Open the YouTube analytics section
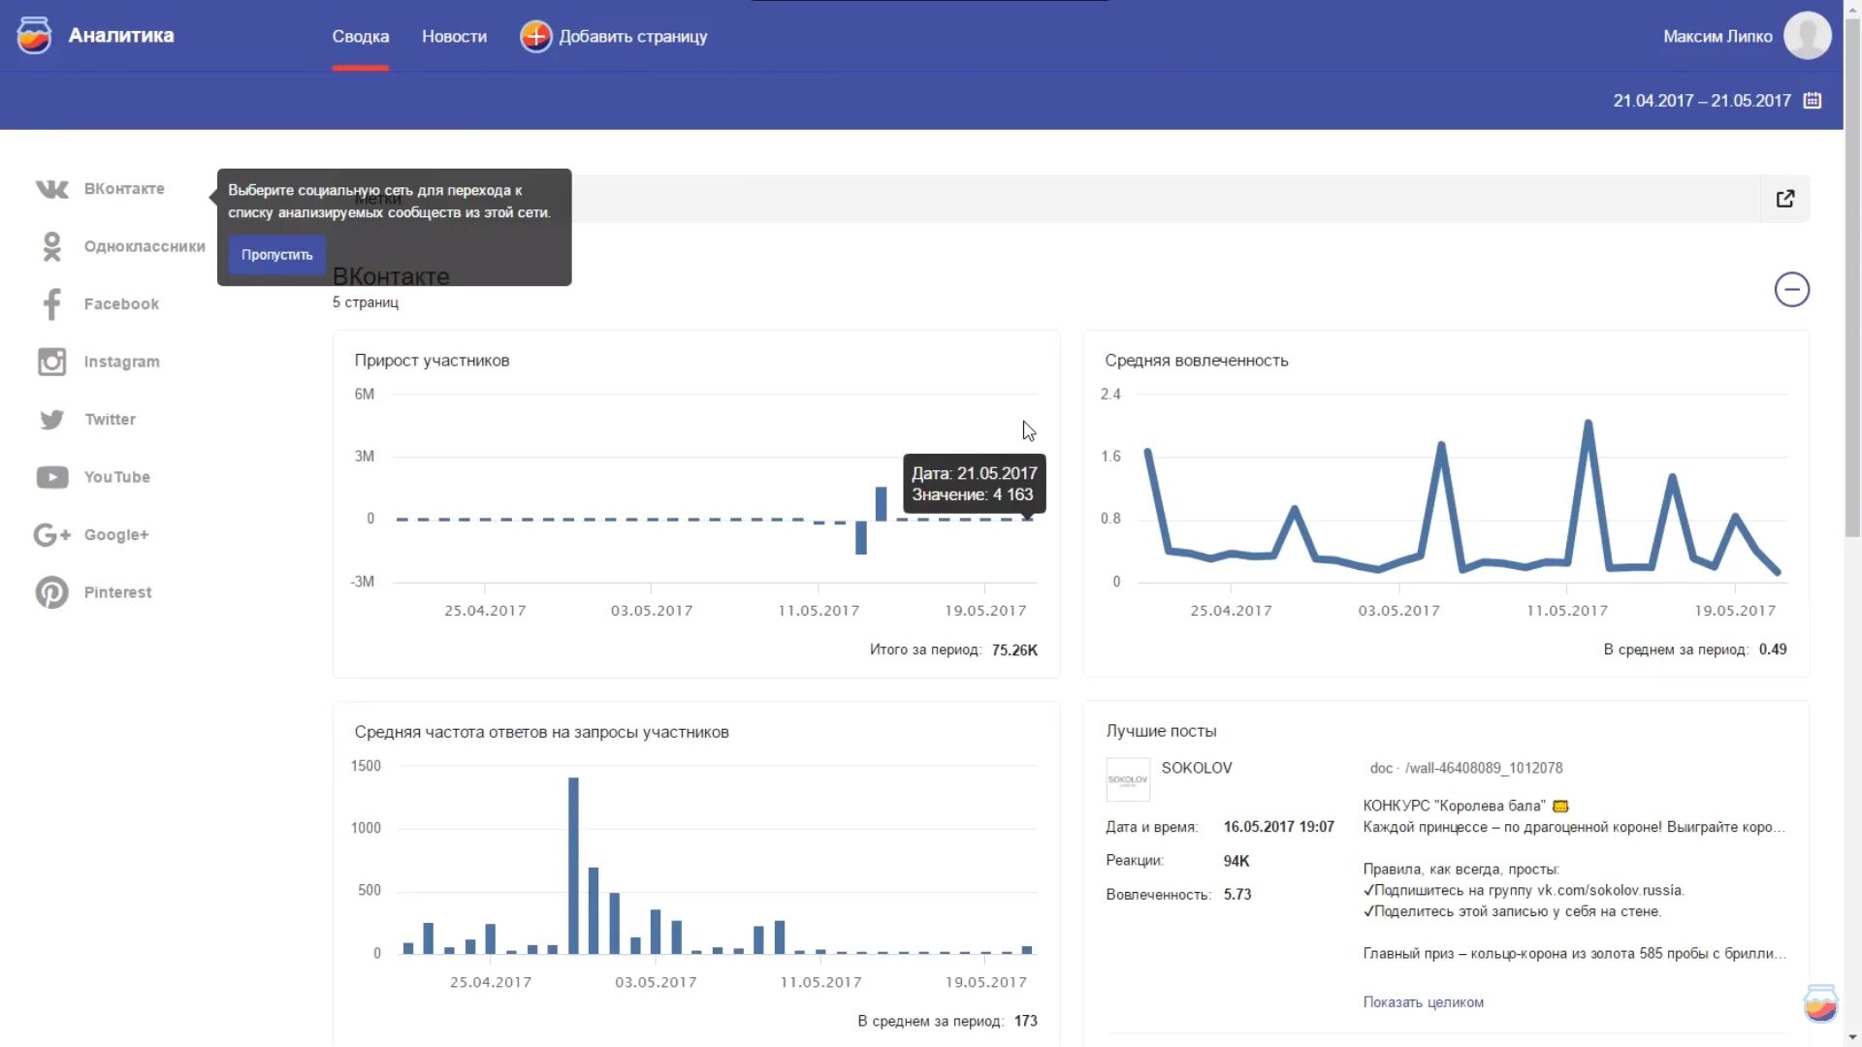The image size is (1862, 1047). 114,477
